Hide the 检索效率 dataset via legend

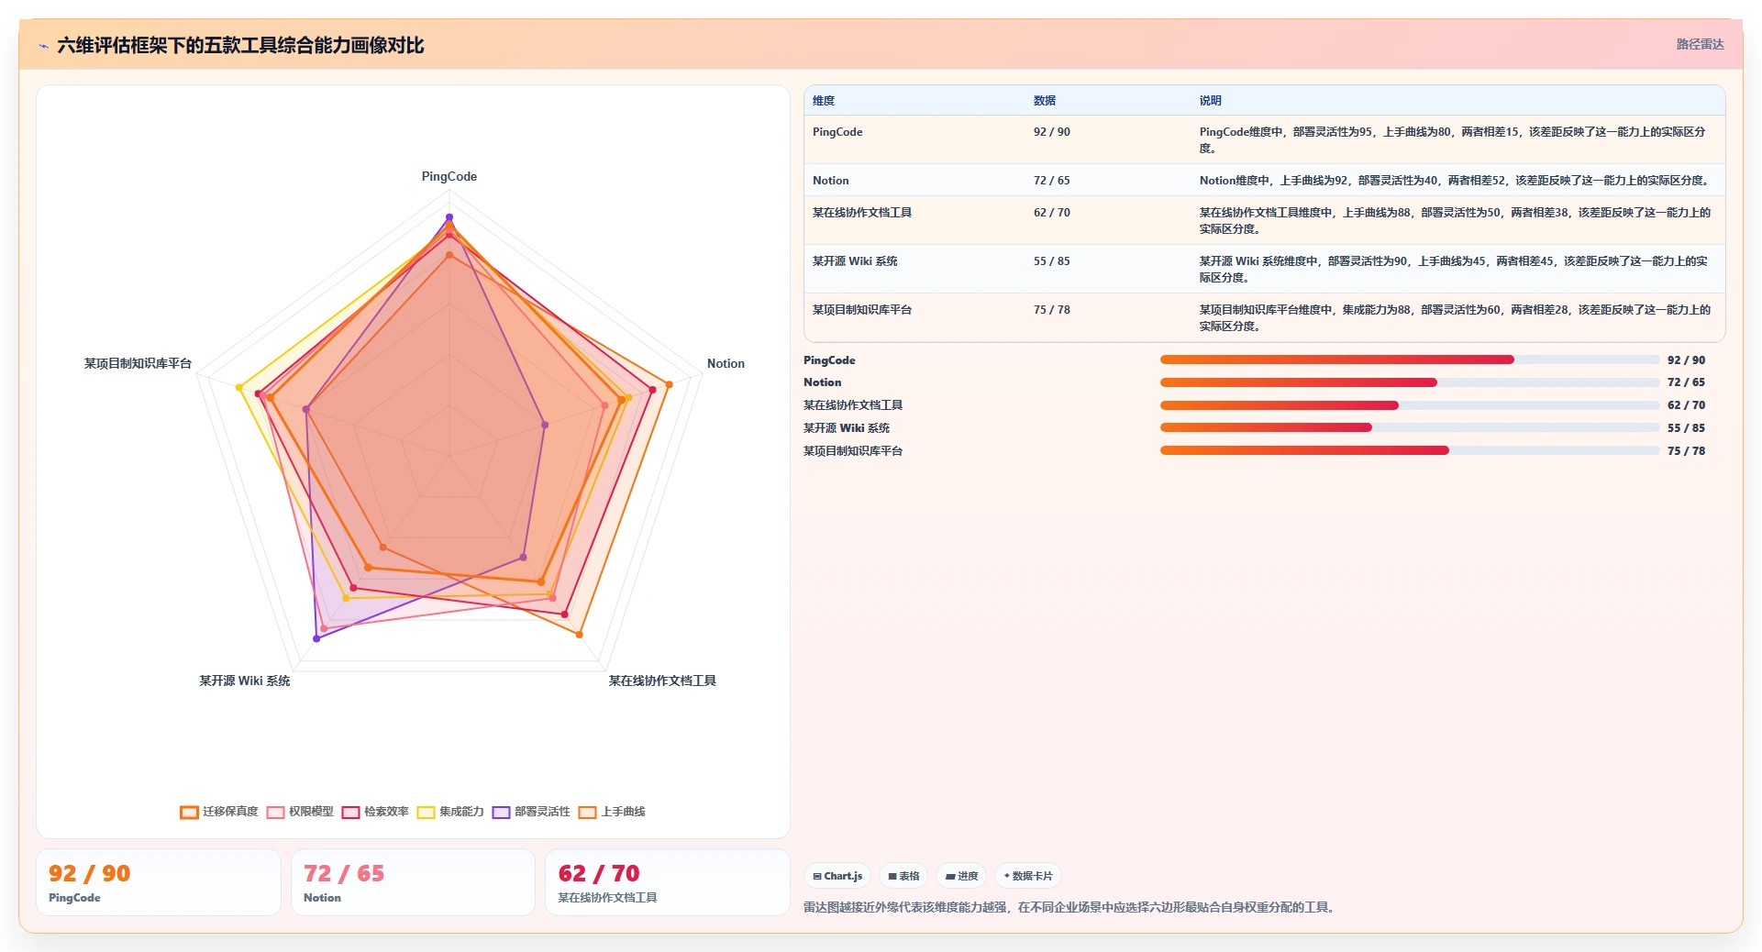coord(375,812)
